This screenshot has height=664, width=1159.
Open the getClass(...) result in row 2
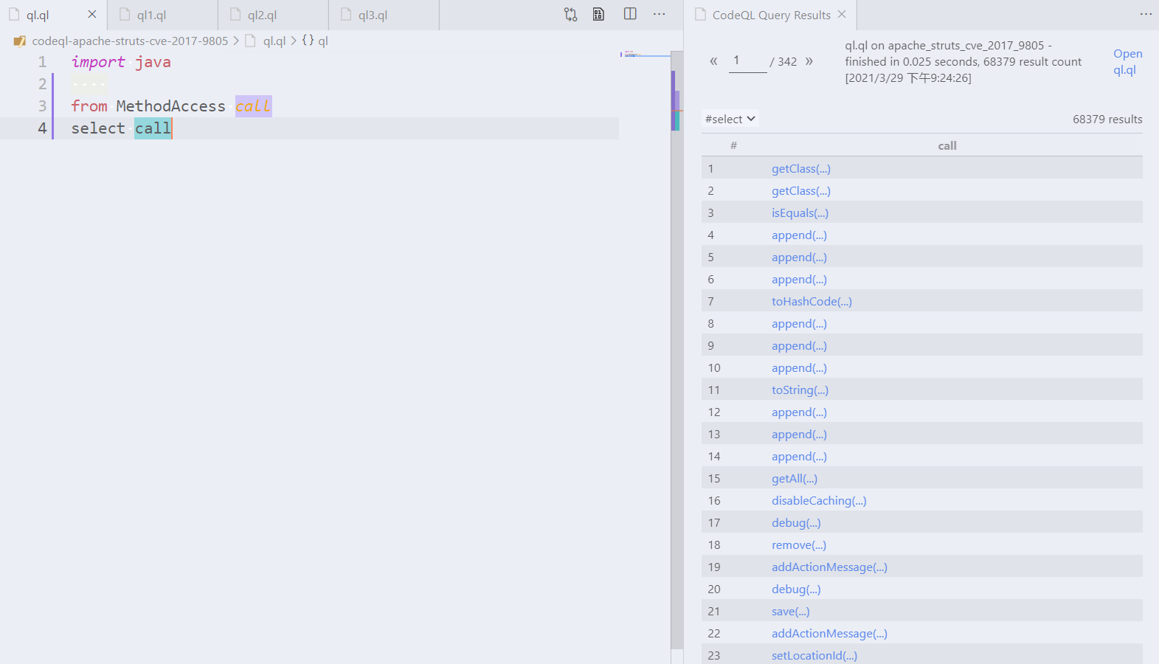(801, 191)
